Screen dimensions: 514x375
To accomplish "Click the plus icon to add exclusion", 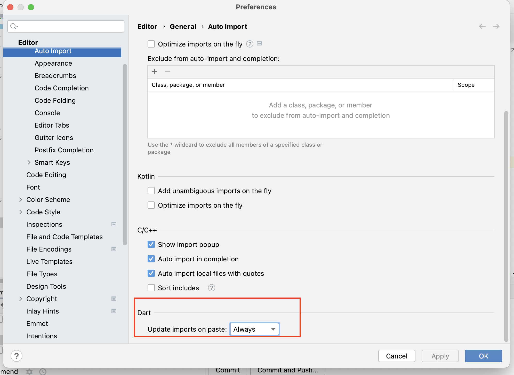I will point(154,72).
